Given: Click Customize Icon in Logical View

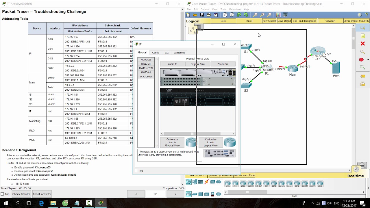Looking at the screenshot, I should point(211,142).
